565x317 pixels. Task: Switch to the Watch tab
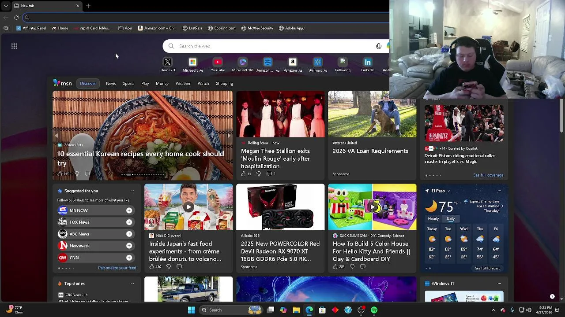[x=203, y=83]
